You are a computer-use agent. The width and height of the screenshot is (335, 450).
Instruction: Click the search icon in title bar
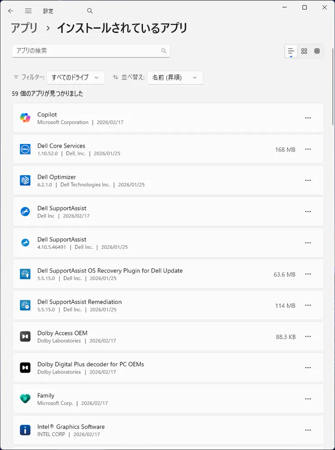point(90,11)
